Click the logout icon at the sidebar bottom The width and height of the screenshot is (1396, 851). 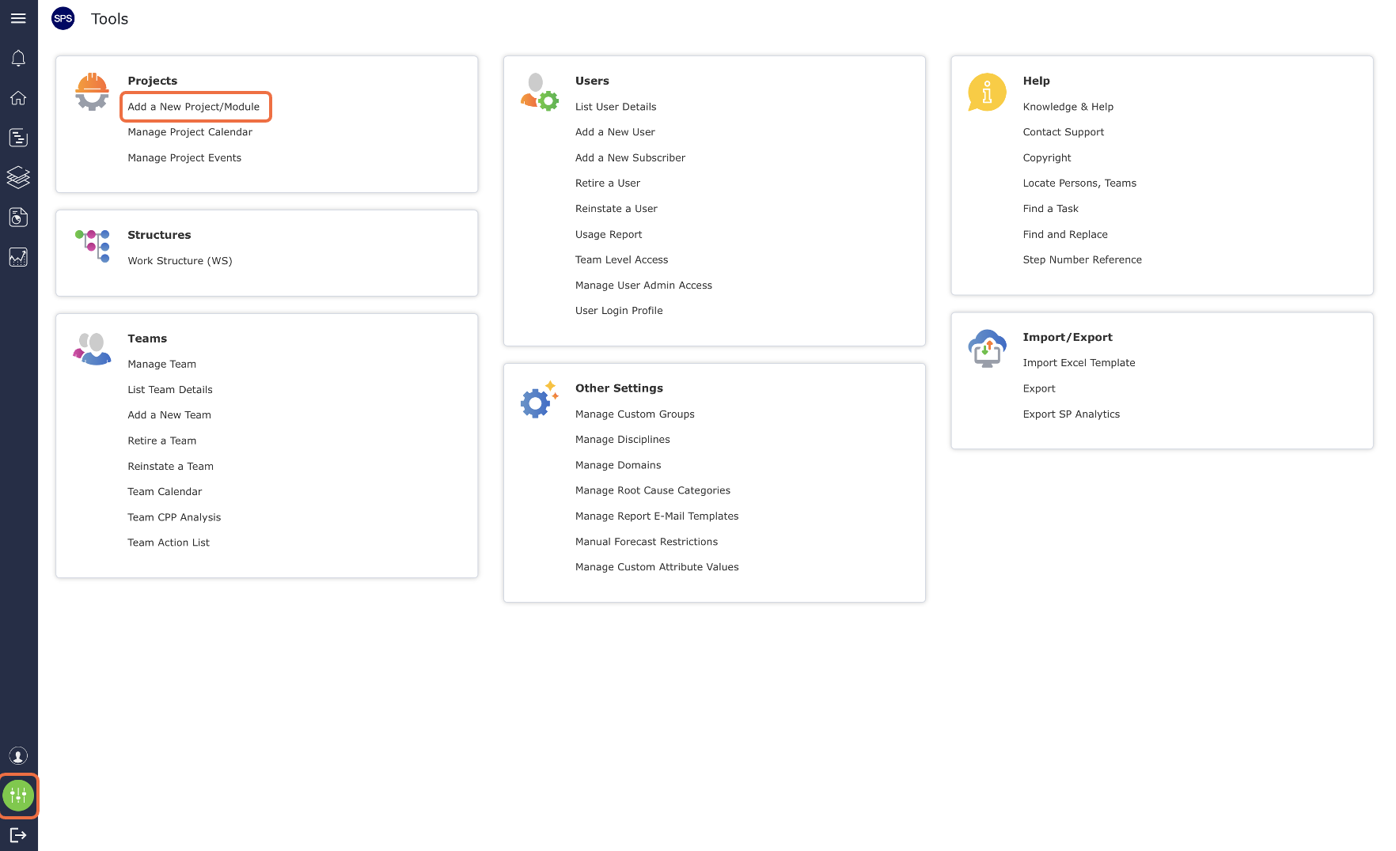click(18, 835)
